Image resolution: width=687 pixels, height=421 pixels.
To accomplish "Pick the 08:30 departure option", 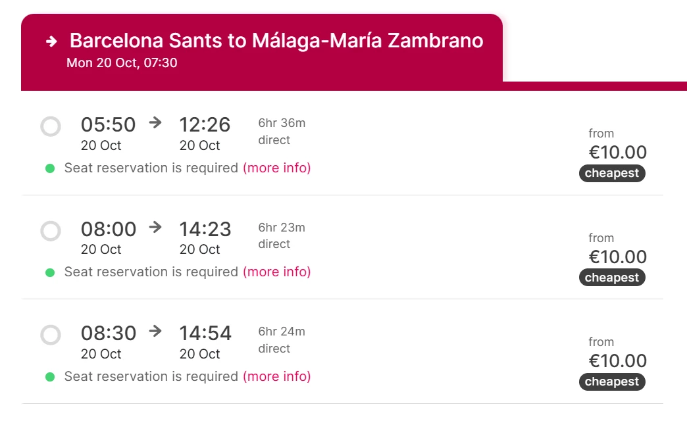I will 51,335.
